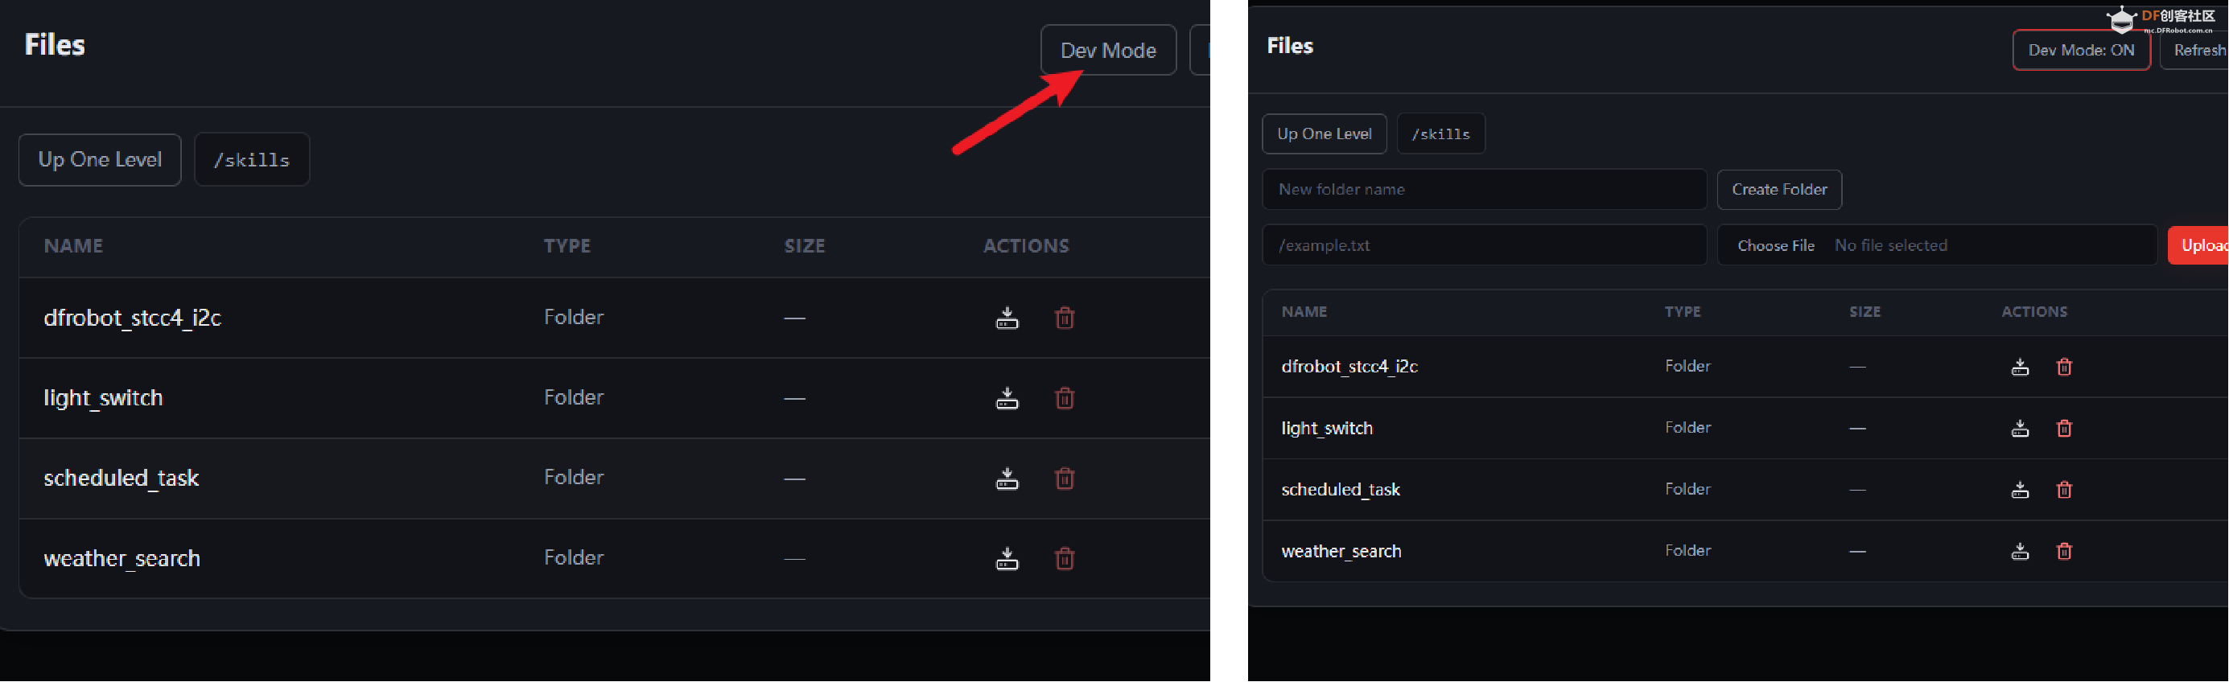Click Create Folder button
Screen dimensions: 2229x682
(1780, 189)
